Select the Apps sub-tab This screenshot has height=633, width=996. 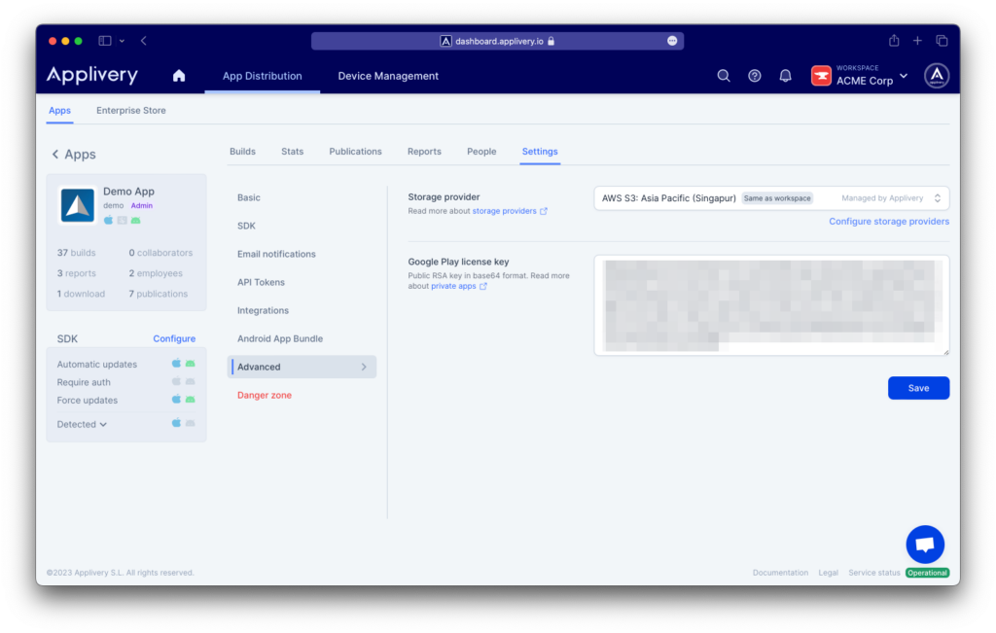(59, 111)
